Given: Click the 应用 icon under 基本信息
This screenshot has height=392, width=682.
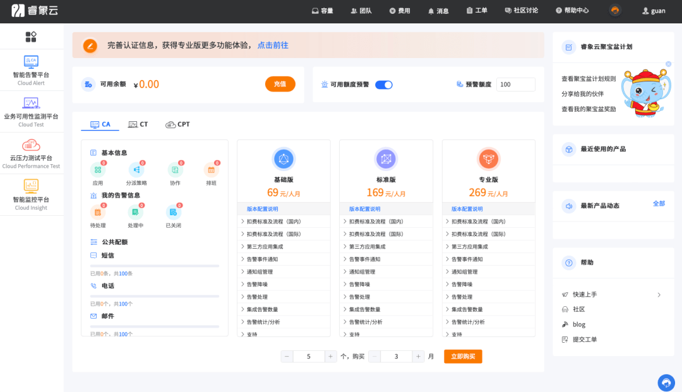Looking at the screenshot, I should coord(98,170).
